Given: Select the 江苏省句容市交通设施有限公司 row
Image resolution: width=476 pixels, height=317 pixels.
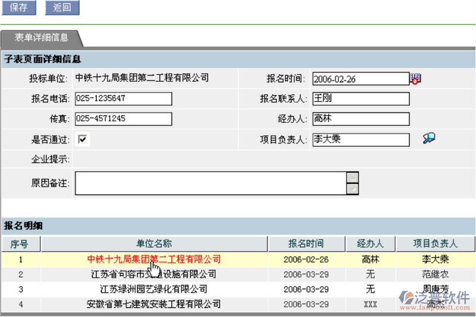Looking at the screenshot, I should click(x=154, y=274).
